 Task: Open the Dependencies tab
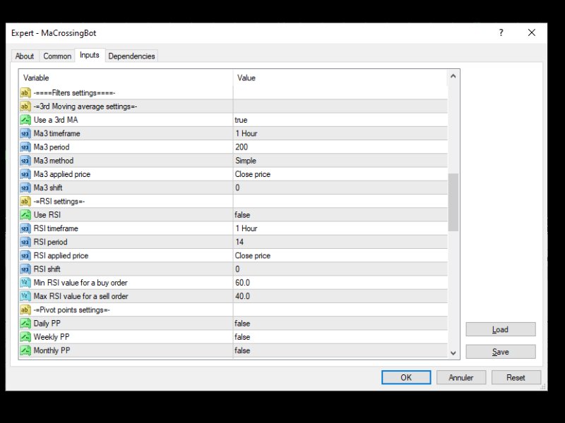(x=131, y=56)
